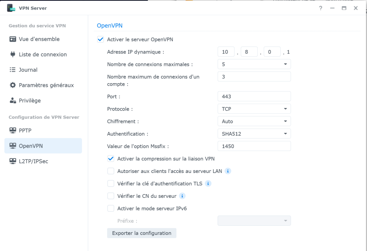The width and height of the screenshot is (367, 251).
Task: Open the help question mark icon
Action: [320, 8]
